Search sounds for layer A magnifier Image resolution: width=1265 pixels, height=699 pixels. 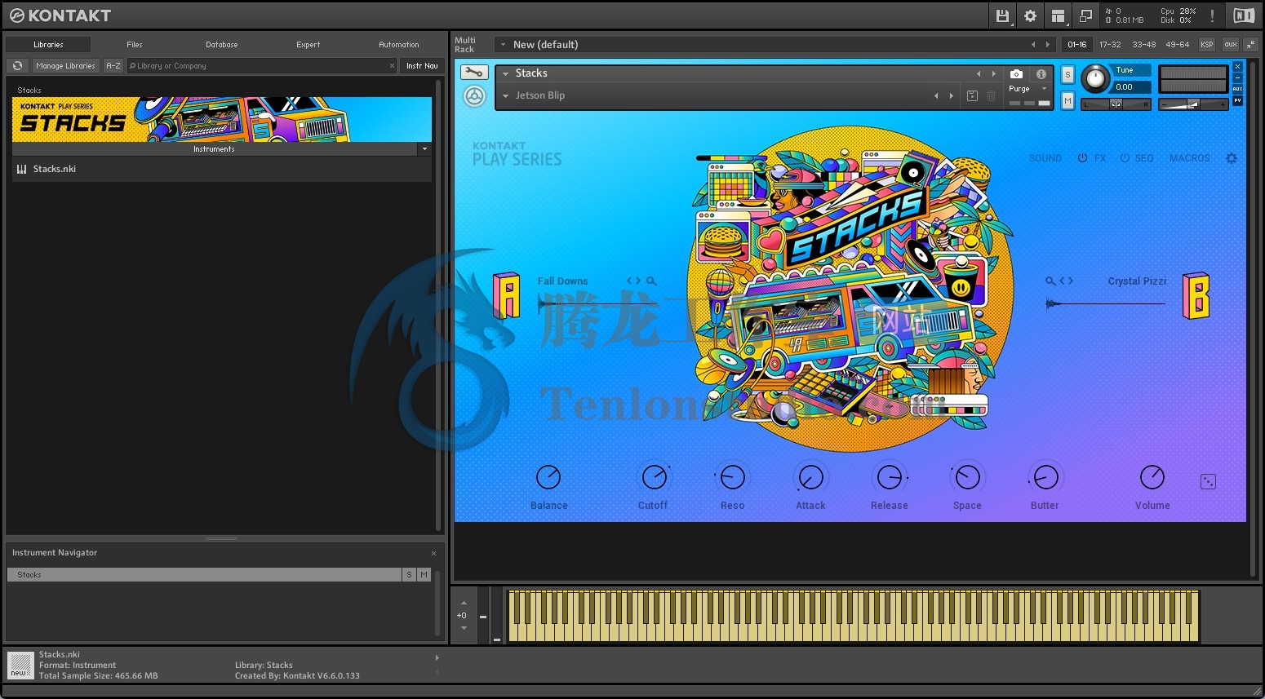(x=651, y=281)
